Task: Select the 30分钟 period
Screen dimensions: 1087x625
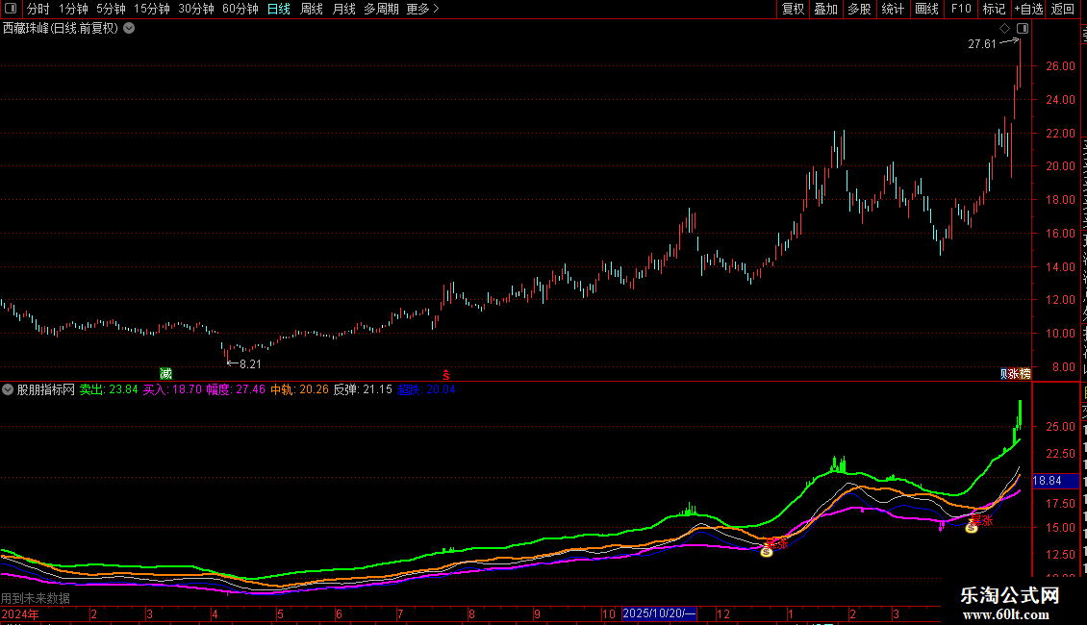Action: tap(196, 9)
